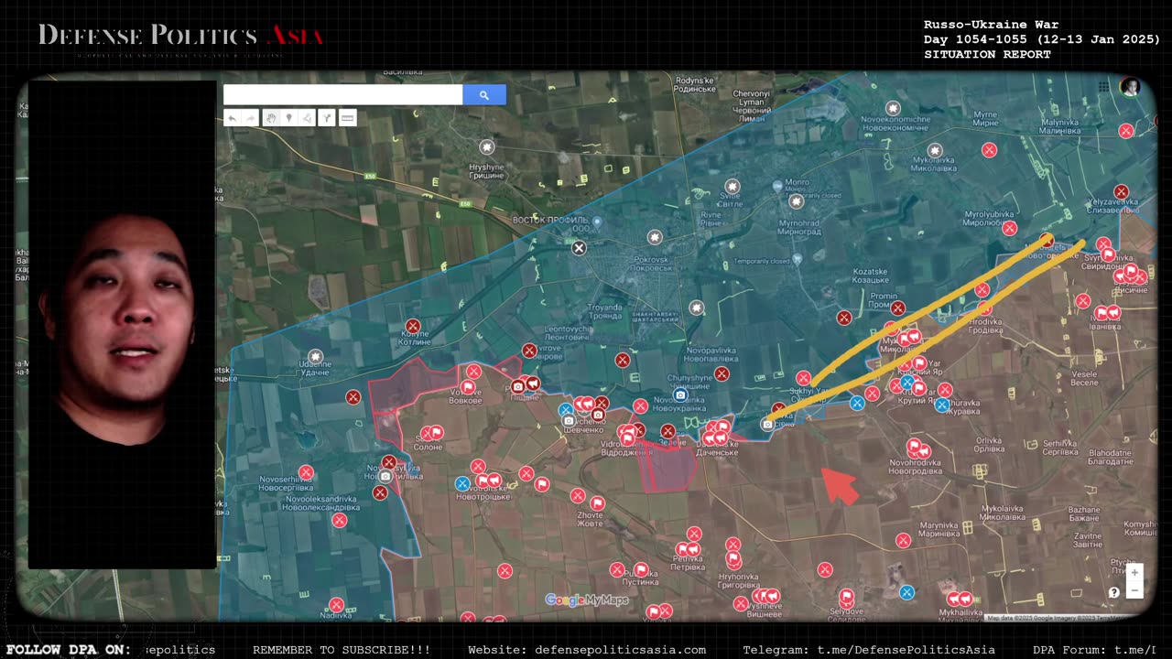
Task: Focus the map search input box
Action: click(x=343, y=95)
